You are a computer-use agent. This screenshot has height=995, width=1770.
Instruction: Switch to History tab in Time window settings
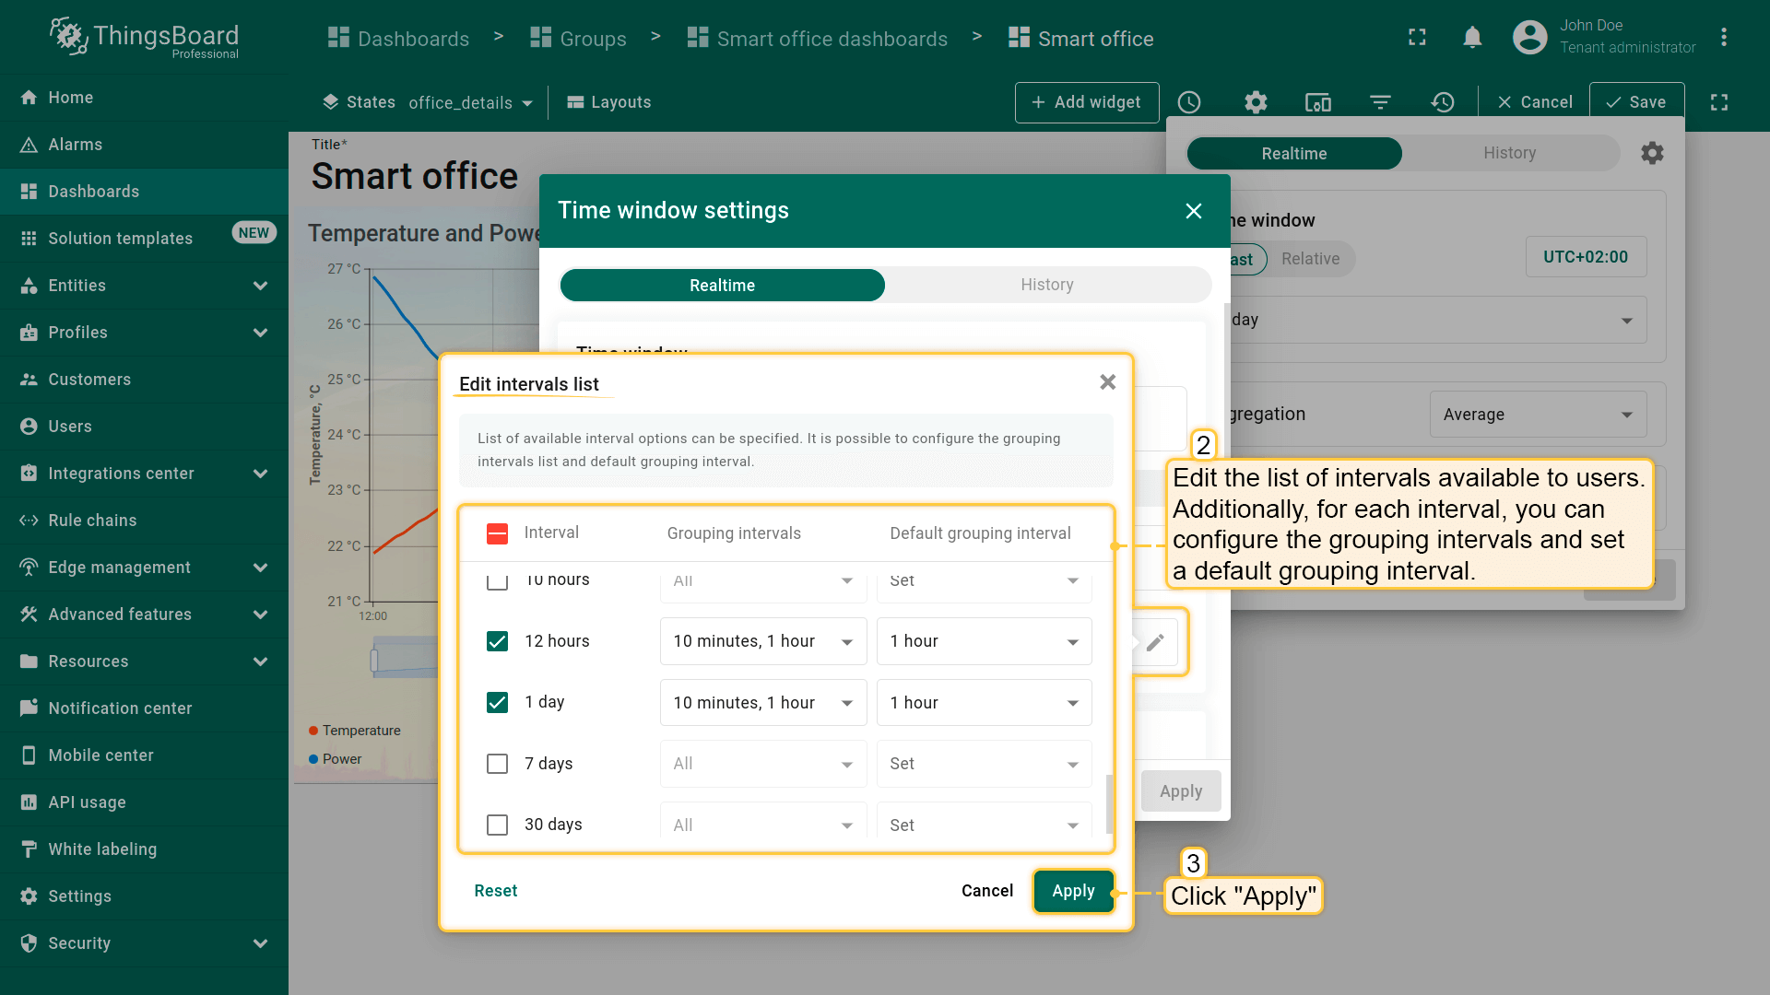(x=1046, y=285)
